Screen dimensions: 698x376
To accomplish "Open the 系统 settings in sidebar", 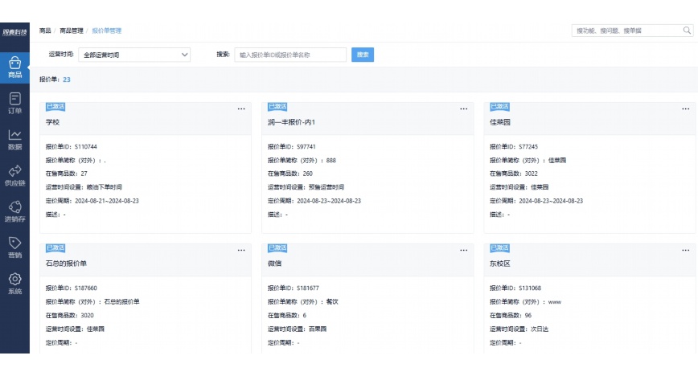I will click(x=14, y=284).
